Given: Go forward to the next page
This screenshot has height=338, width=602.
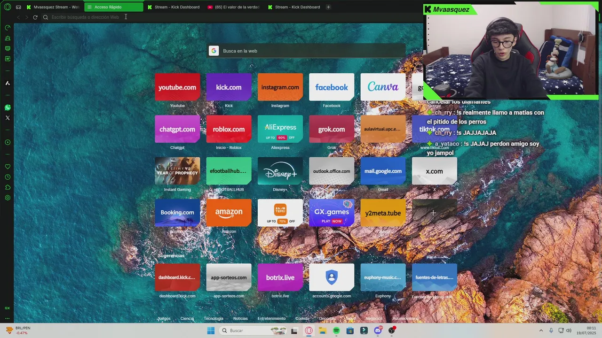Looking at the screenshot, I should (x=26, y=17).
